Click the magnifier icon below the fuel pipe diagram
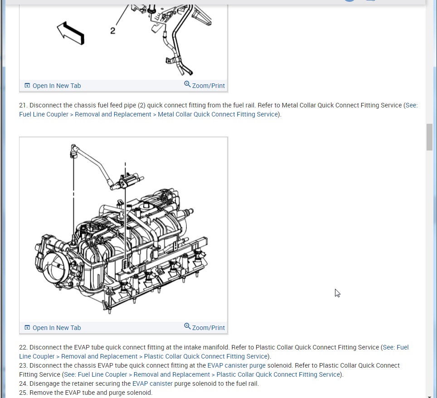Image resolution: width=437 pixels, height=398 pixels. tap(187, 84)
